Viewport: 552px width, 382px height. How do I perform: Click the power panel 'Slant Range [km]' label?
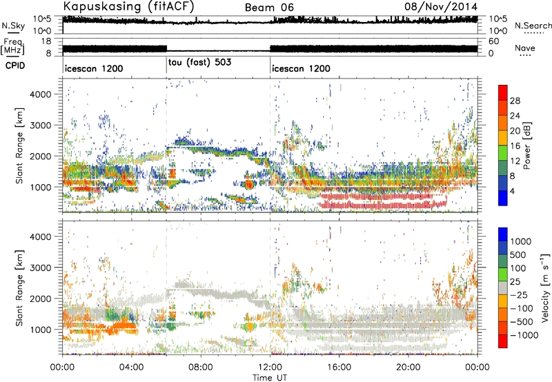[x=19, y=145]
